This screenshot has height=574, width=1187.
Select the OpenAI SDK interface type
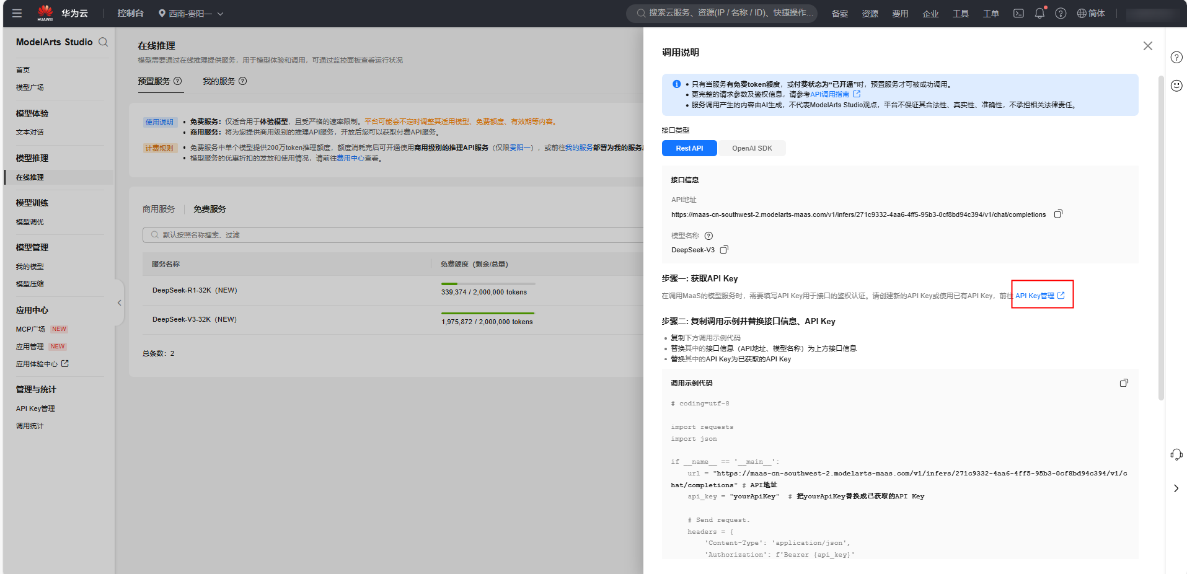coord(752,148)
